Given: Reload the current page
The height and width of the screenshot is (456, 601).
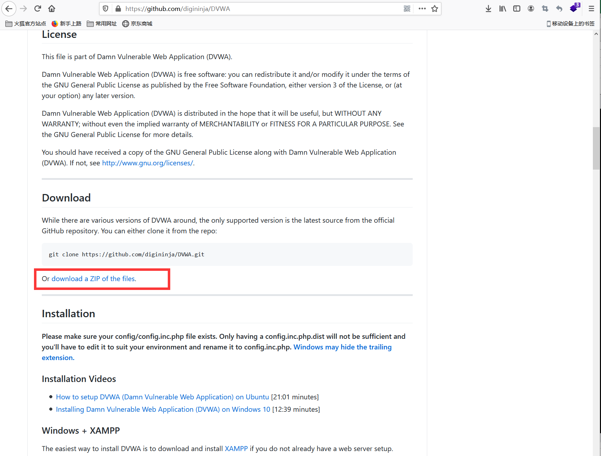Looking at the screenshot, I should coord(38,8).
